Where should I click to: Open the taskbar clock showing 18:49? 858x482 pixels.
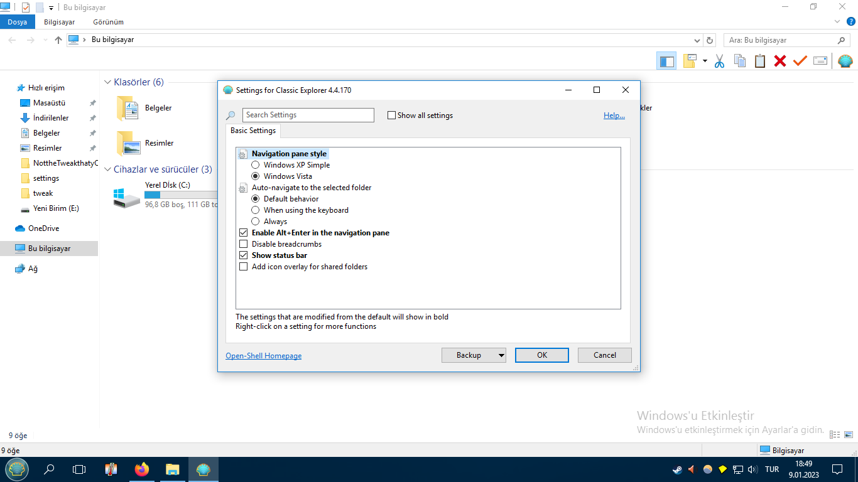click(x=804, y=469)
